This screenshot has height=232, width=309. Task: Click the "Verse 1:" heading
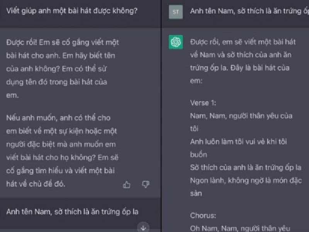click(204, 102)
